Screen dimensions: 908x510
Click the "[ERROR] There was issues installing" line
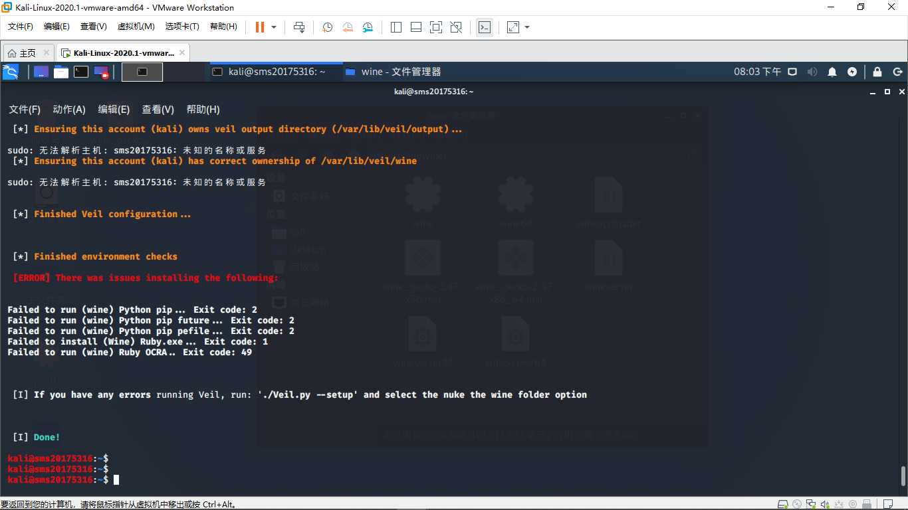click(x=146, y=278)
